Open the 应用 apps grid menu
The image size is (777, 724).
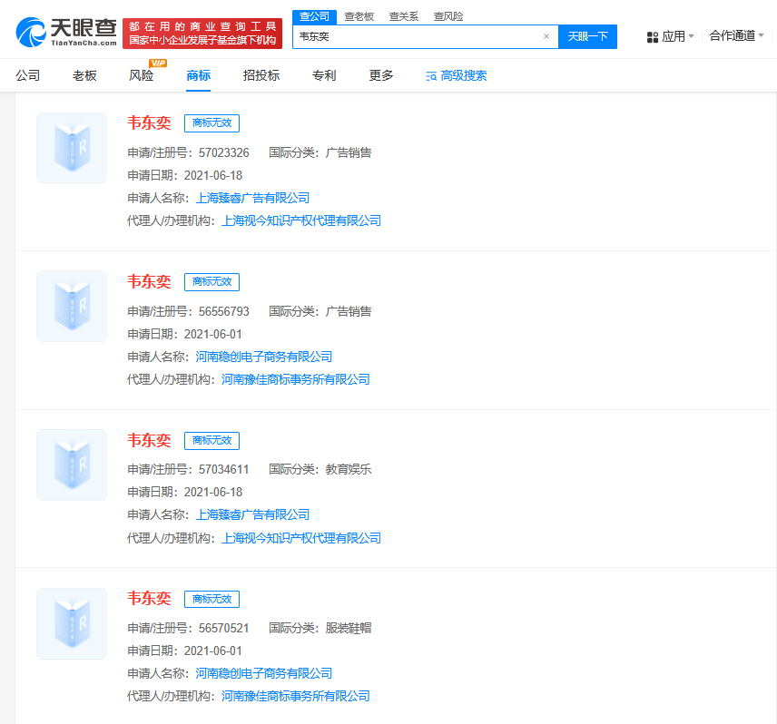click(669, 36)
